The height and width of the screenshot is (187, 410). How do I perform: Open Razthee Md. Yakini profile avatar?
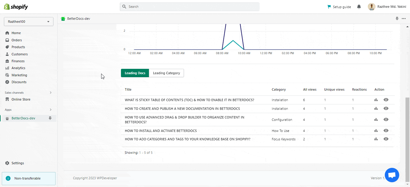click(372, 7)
